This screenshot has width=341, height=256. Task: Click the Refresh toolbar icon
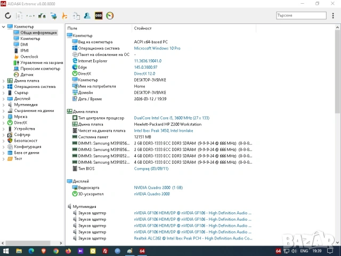click(x=8, y=15)
